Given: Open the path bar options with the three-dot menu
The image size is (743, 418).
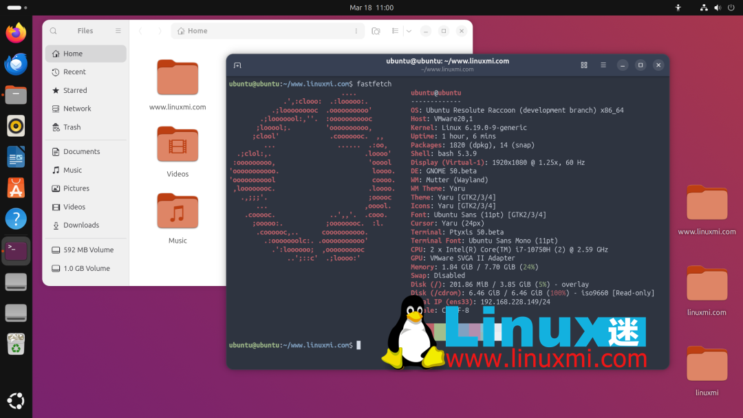Looking at the screenshot, I should point(356,30).
